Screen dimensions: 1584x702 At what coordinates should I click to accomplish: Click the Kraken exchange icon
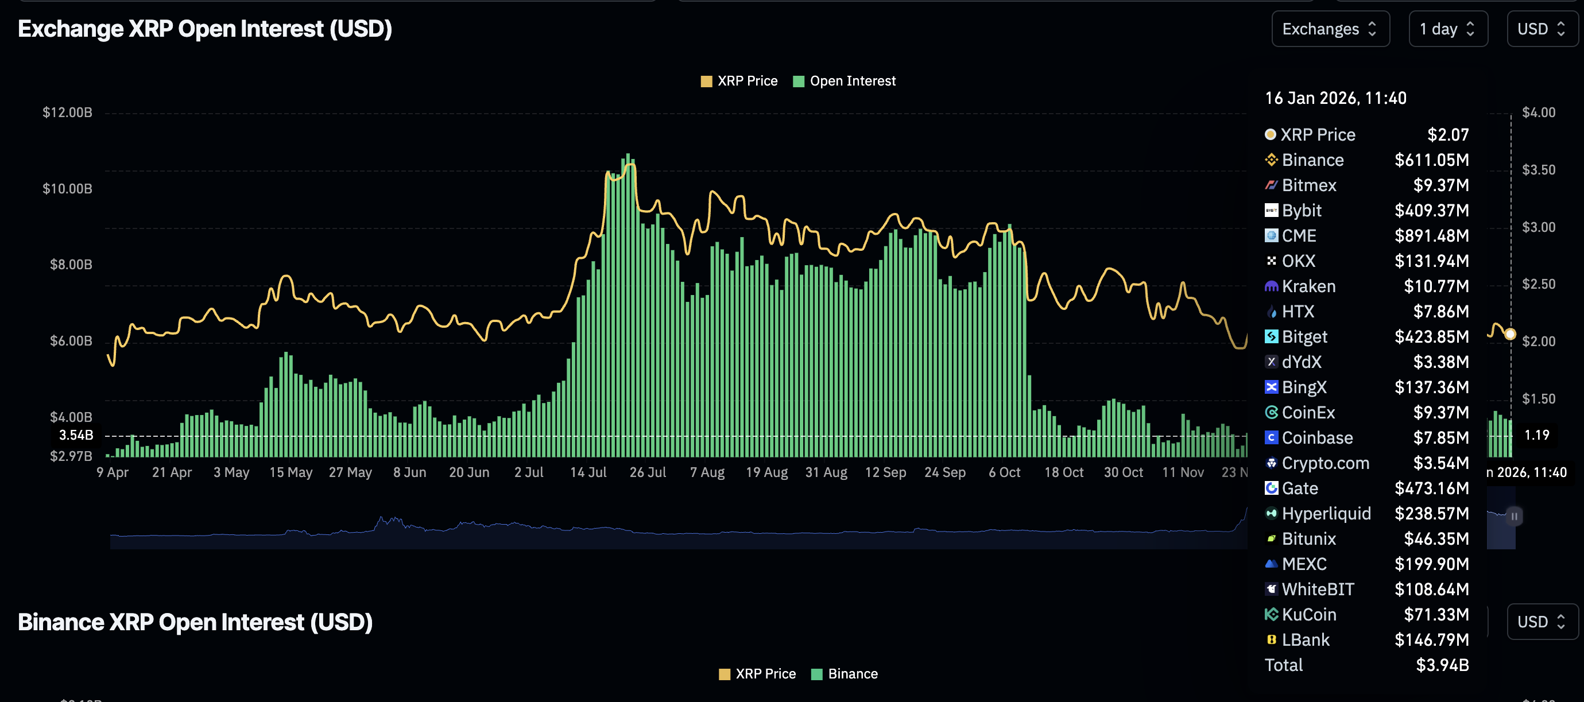pos(1272,286)
